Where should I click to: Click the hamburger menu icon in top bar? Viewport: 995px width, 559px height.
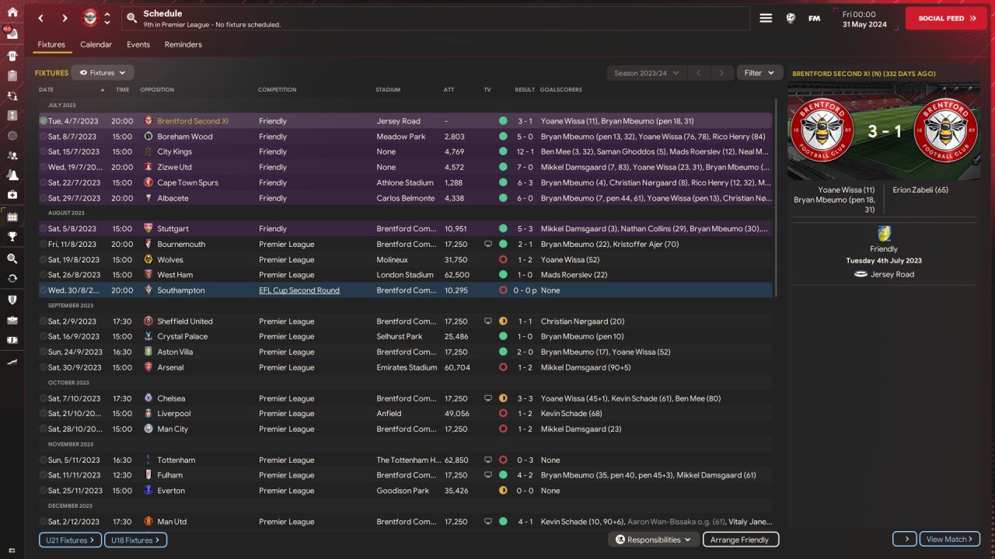(766, 18)
